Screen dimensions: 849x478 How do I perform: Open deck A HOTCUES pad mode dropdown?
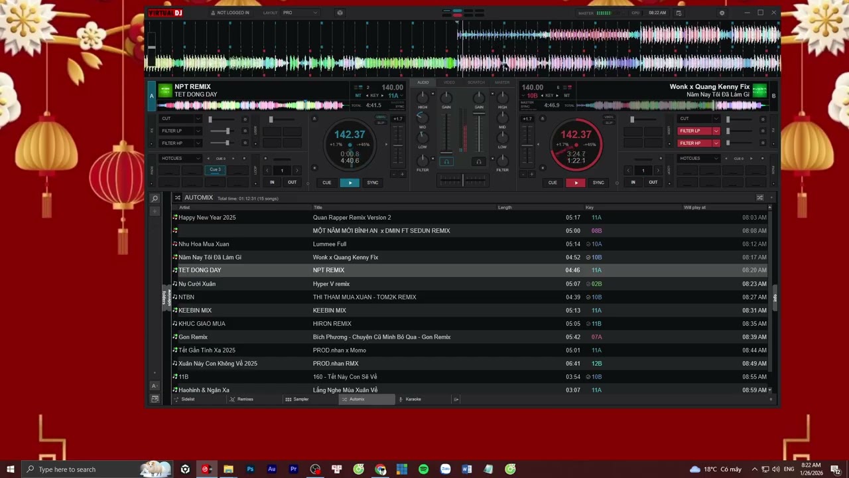180,159
